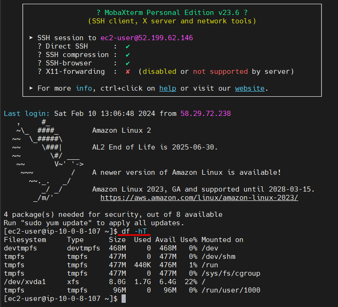338x307 pixels.
Task: Click the '8.0G' size value
Action: [117, 282]
